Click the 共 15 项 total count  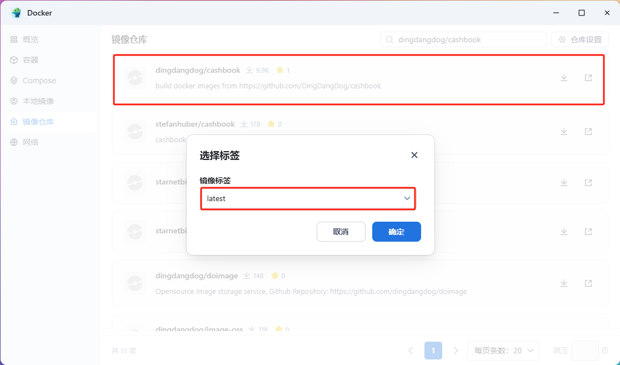coord(124,351)
